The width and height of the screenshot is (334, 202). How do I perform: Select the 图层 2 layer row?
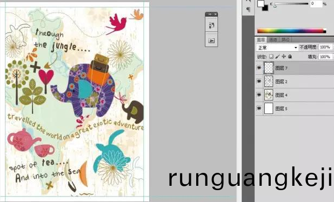[295, 82]
